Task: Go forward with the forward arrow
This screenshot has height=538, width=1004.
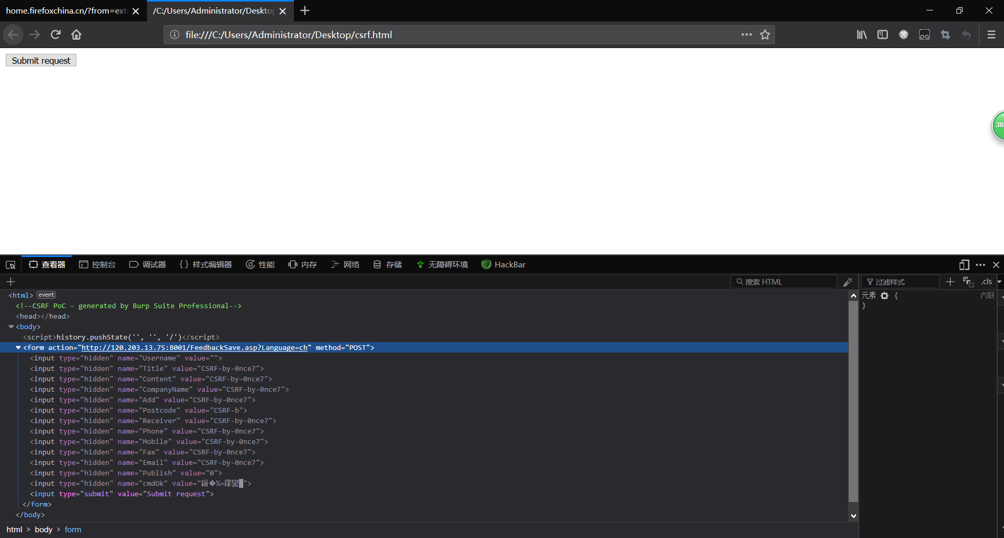Action: (35, 34)
